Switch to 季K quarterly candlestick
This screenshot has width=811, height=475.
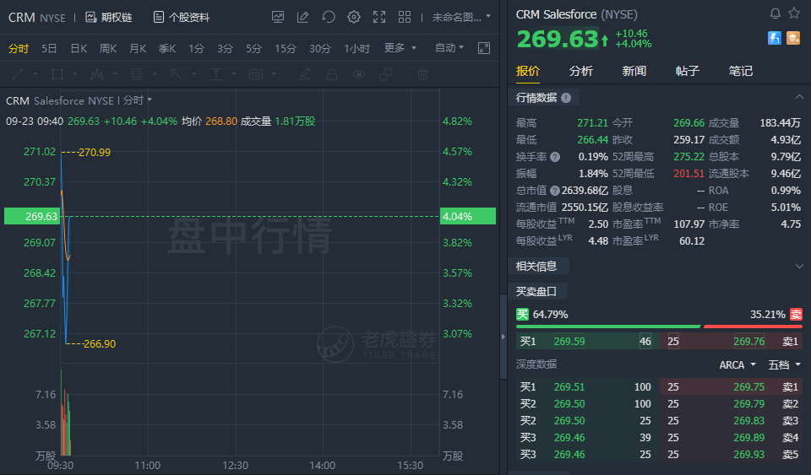coord(167,49)
